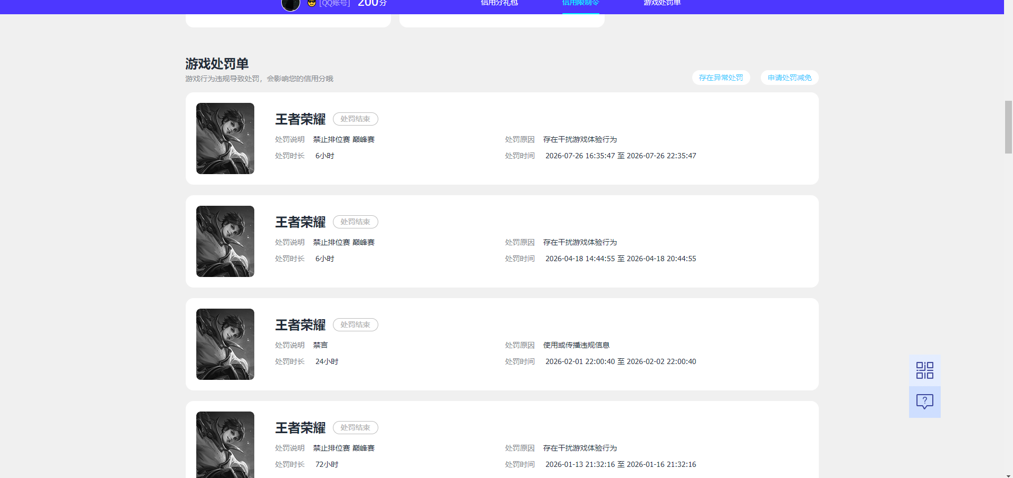Click 处罚结束 badge on 72小时 card
This screenshot has height=478, width=1013.
355,427
